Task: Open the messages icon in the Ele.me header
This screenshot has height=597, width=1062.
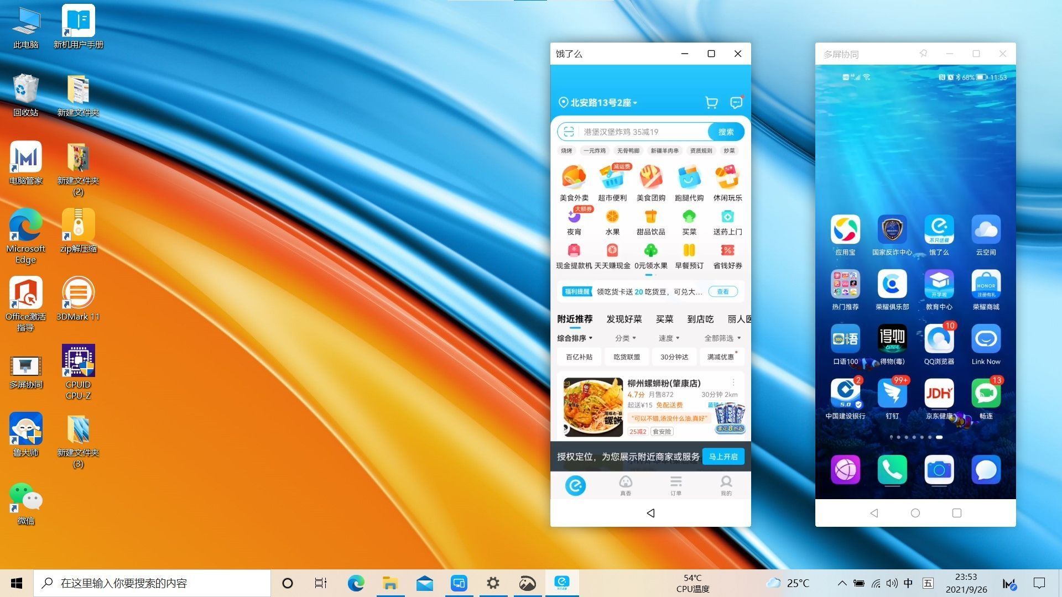Action: click(x=736, y=103)
